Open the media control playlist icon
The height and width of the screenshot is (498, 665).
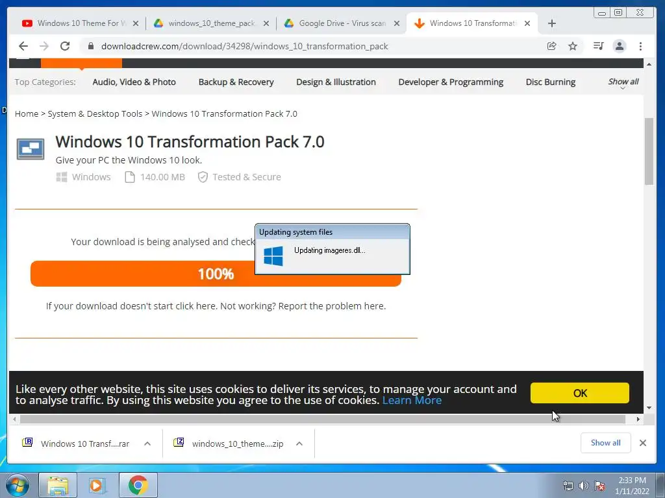pos(598,46)
